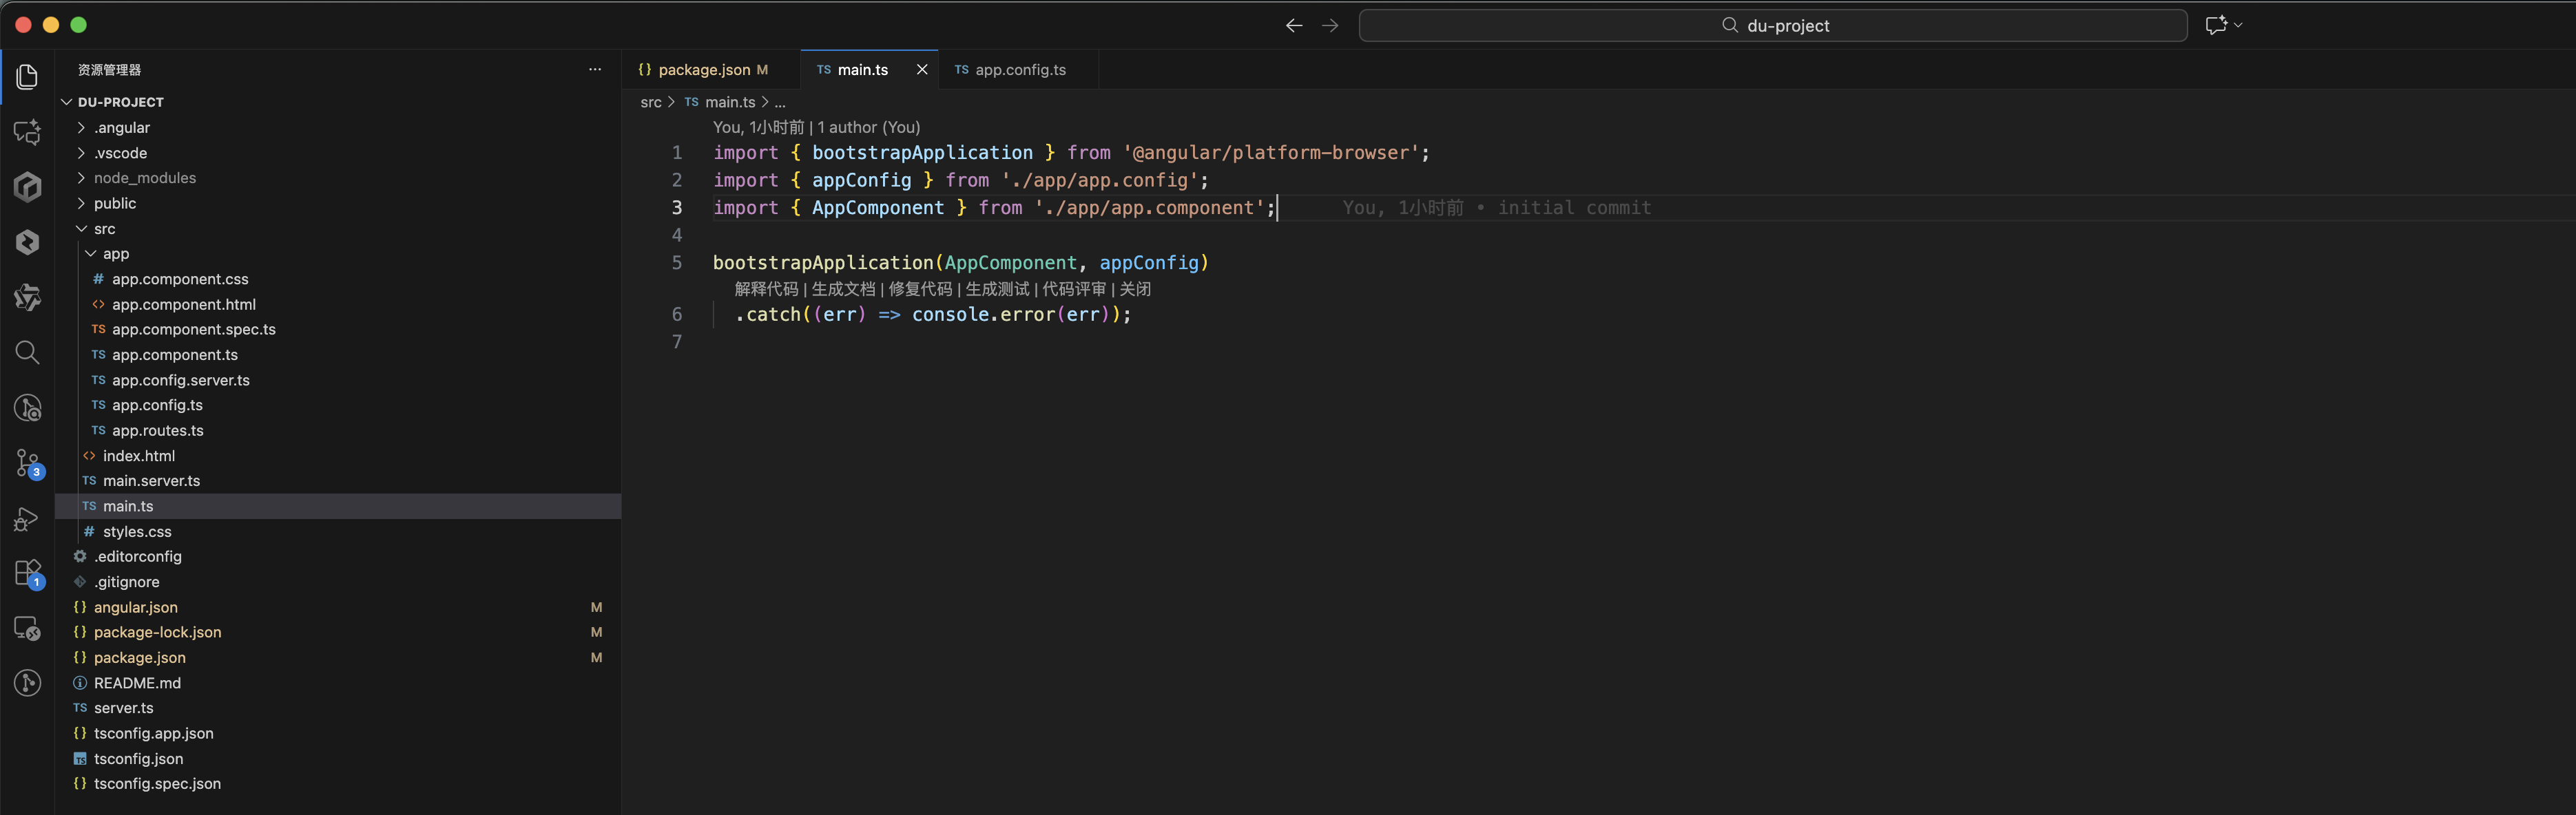Viewport: 2576px width, 815px height.
Task: Open app.component.html in file tree
Action: pos(183,305)
